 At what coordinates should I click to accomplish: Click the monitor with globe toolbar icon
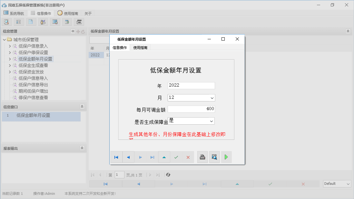pyautogui.click(x=55, y=22)
